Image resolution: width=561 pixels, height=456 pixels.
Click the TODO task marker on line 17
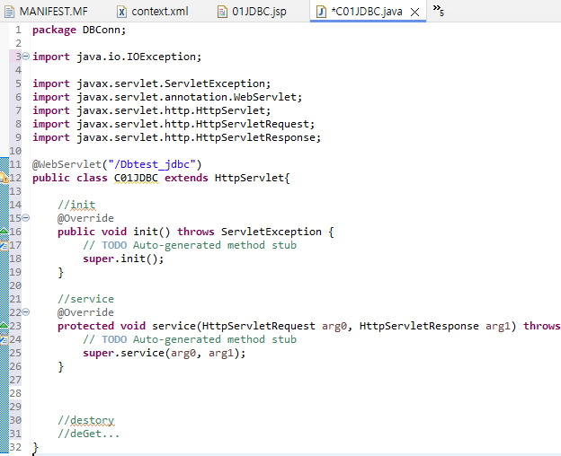pyautogui.click(x=4, y=245)
